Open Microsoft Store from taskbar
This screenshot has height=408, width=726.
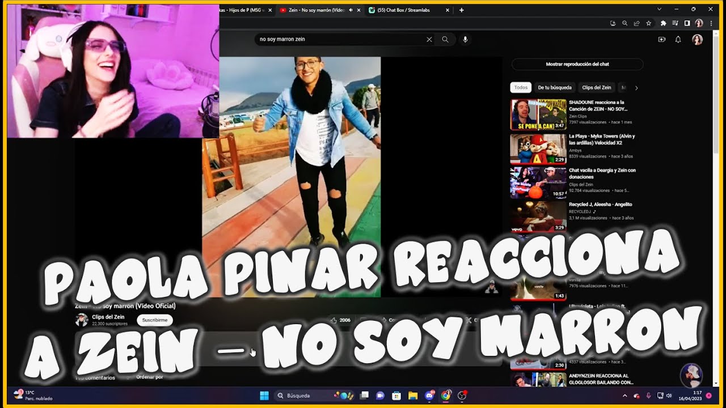click(396, 396)
